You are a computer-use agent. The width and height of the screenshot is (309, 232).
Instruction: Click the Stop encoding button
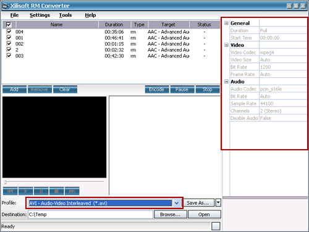(208, 90)
